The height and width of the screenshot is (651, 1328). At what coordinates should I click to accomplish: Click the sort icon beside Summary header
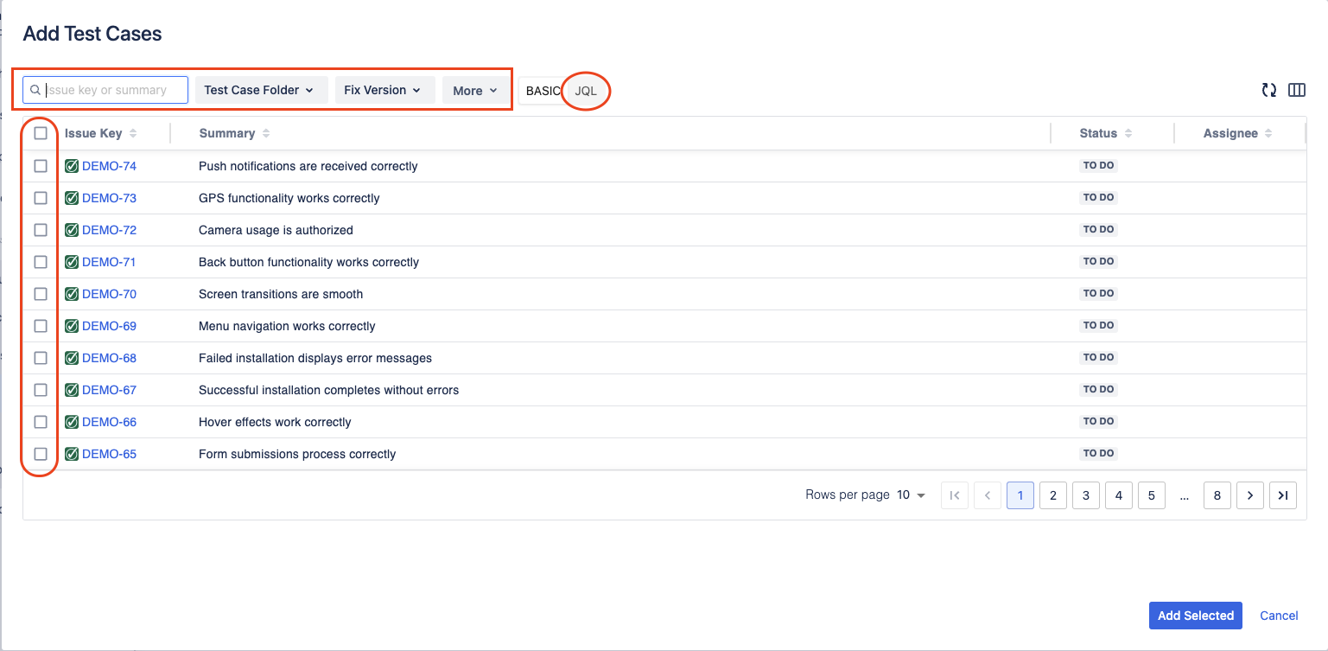(266, 133)
